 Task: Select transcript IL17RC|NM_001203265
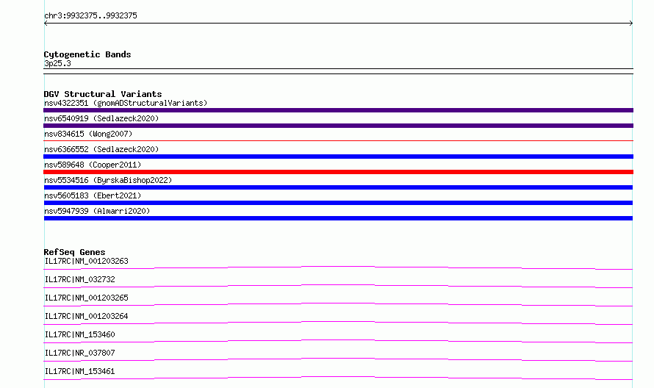pos(86,298)
